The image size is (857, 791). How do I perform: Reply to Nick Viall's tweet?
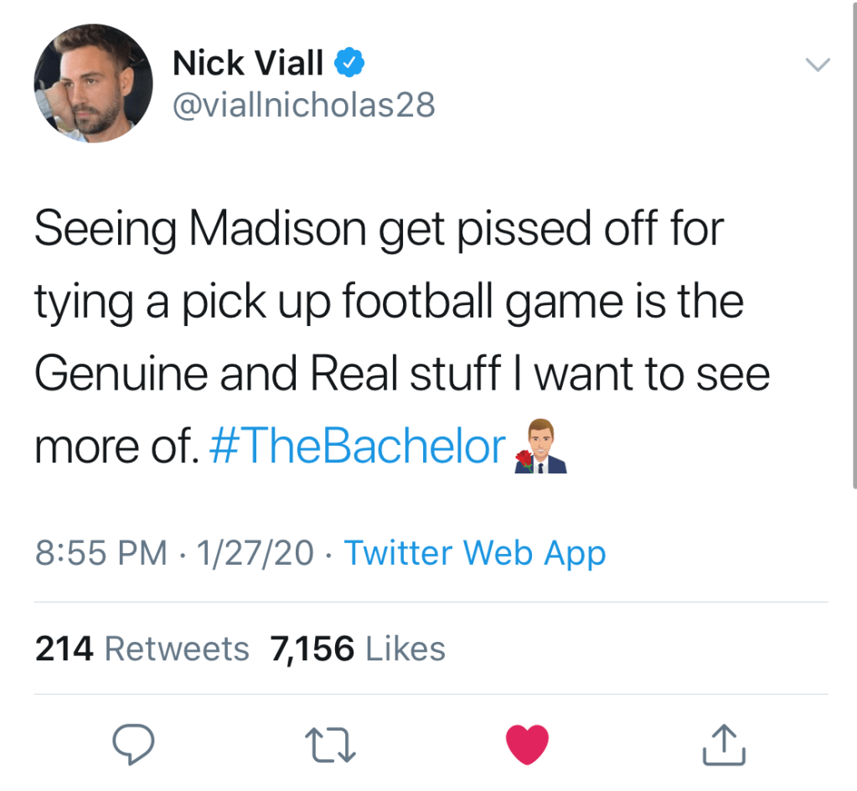click(x=132, y=744)
